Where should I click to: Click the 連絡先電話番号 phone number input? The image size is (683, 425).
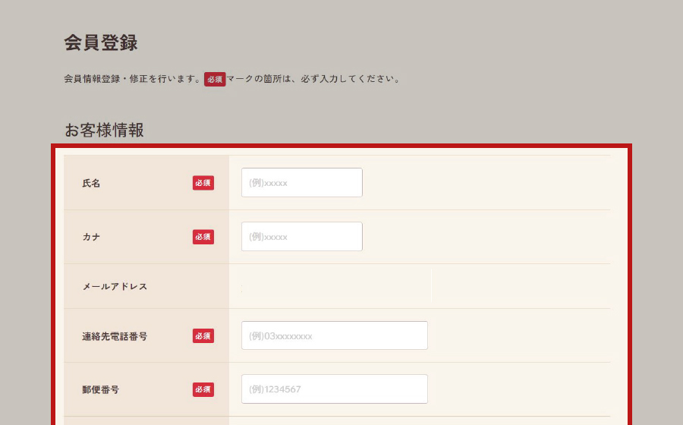[334, 335]
